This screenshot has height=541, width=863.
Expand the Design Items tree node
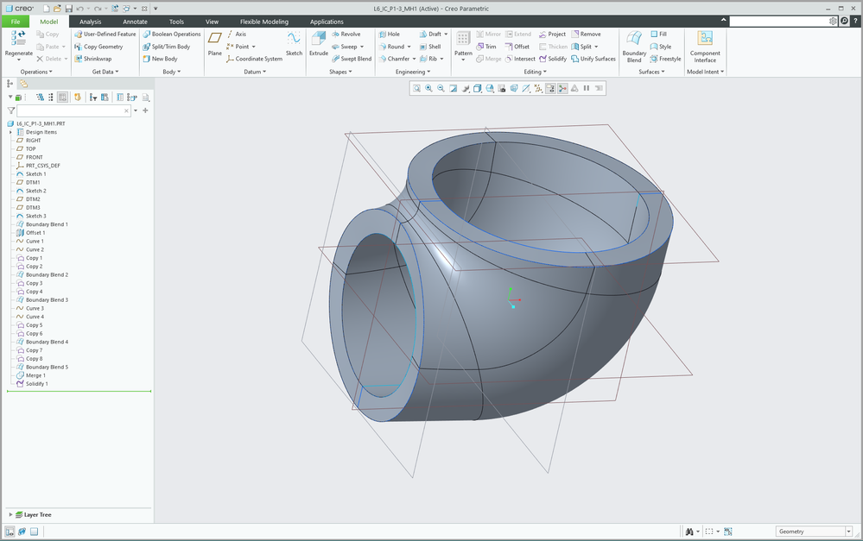pyautogui.click(x=10, y=132)
